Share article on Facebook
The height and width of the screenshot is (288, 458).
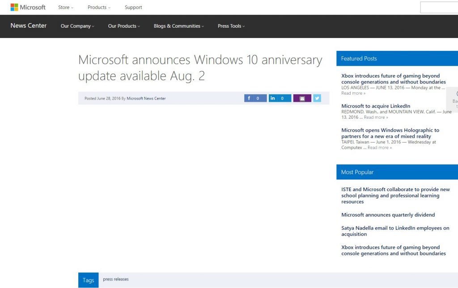click(255, 98)
